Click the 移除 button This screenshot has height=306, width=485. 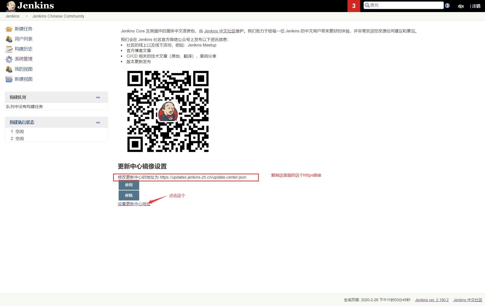[129, 195]
